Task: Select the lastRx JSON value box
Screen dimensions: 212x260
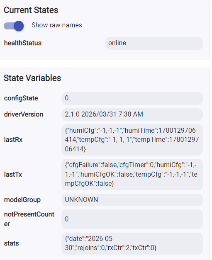Action: pyautogui.click(x=132, y=140)
